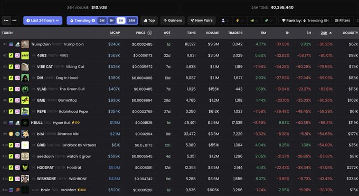The width and height of the screenshot is (359, 196).
Task: Click the green chain icon in 4663 row
Action: 11,55
